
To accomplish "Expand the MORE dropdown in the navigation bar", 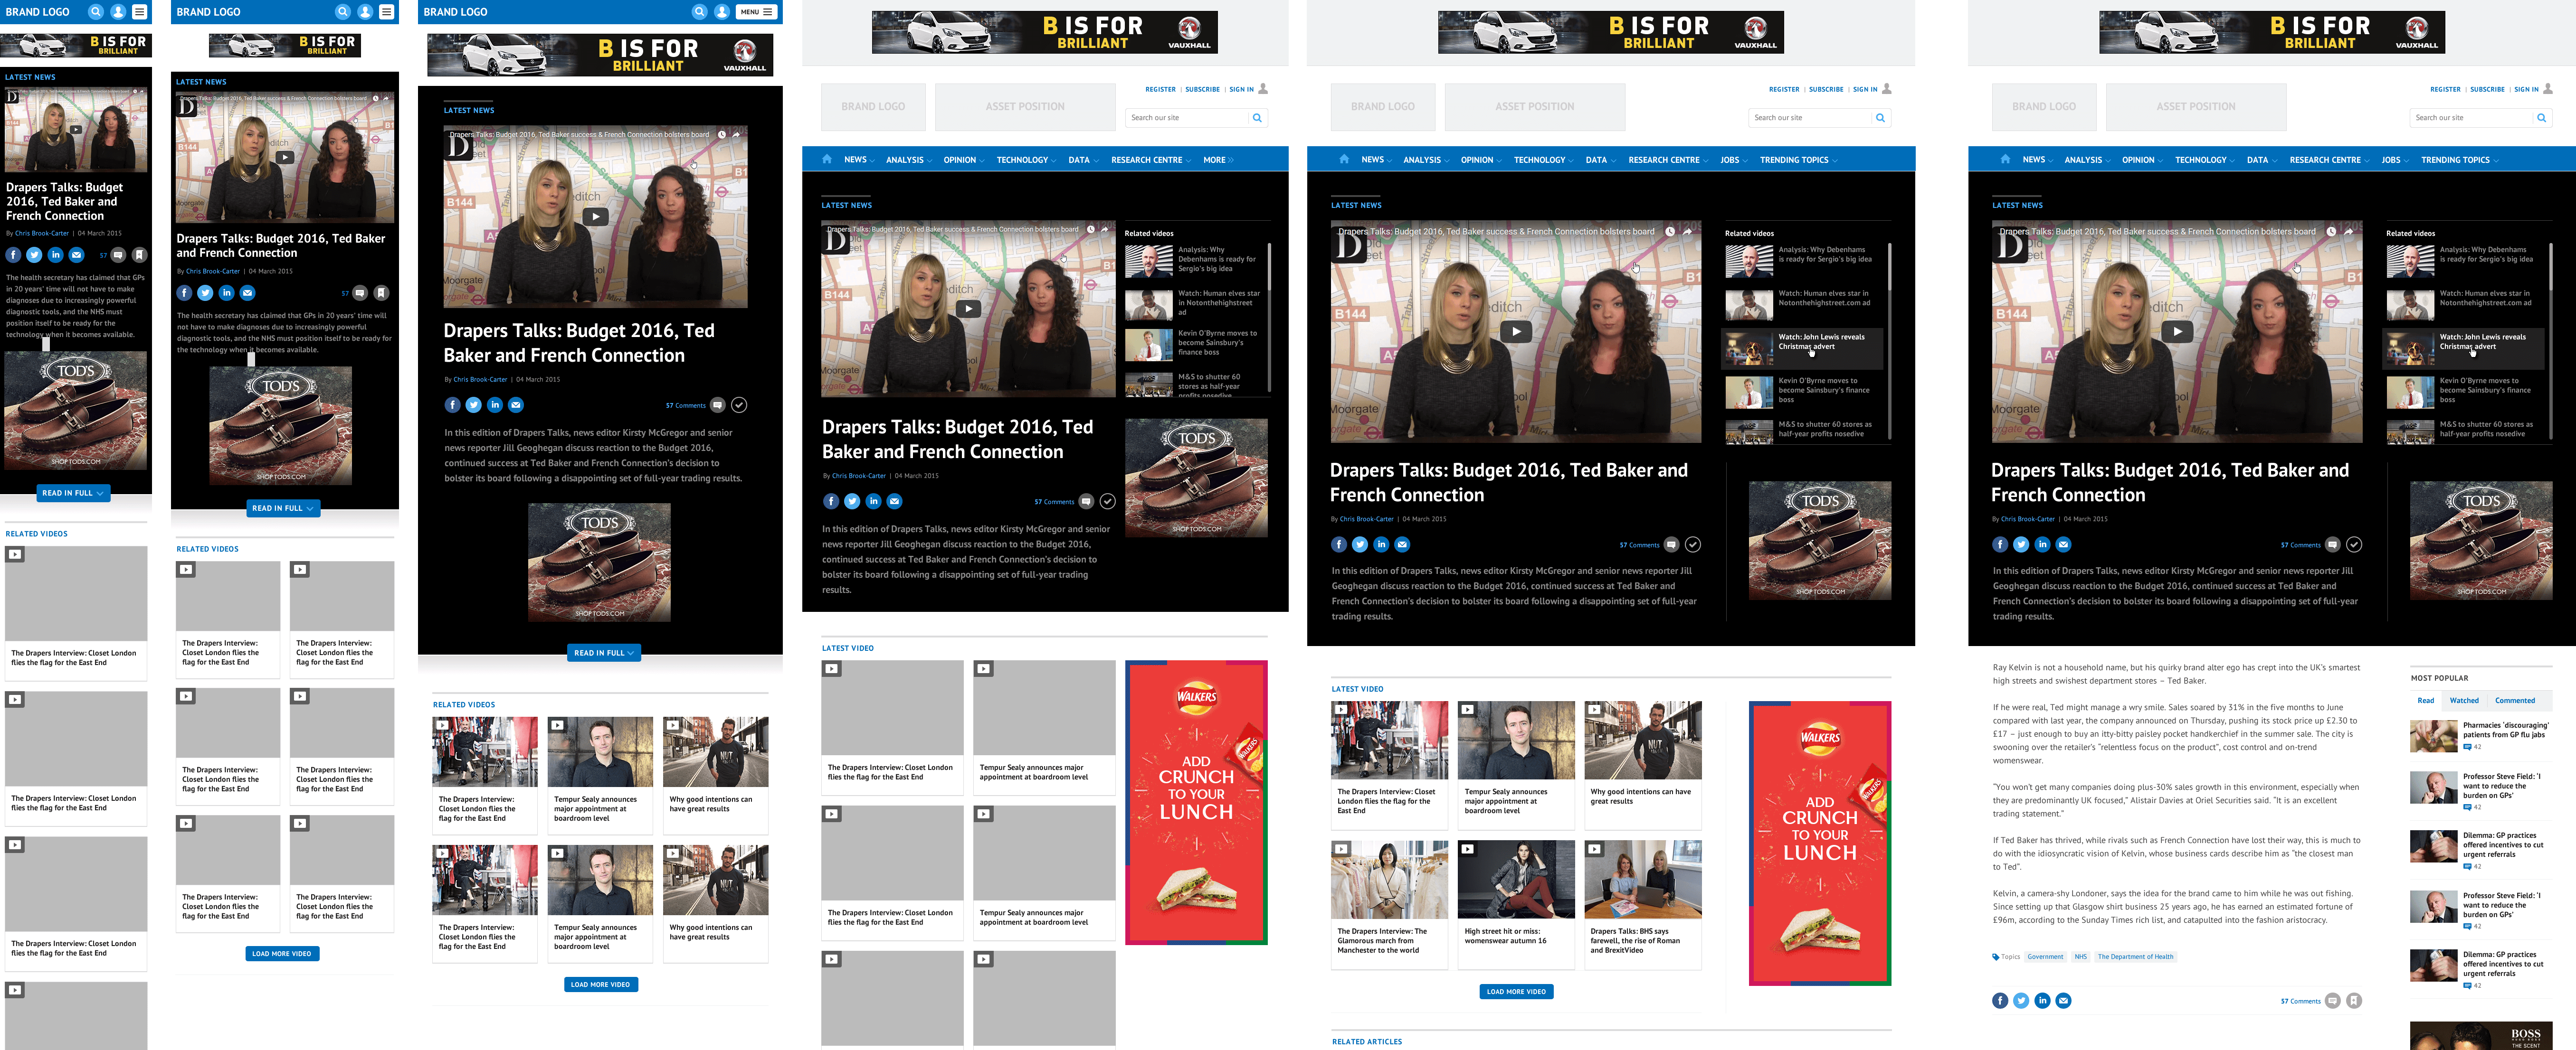I will click(x=1217, y=160).
